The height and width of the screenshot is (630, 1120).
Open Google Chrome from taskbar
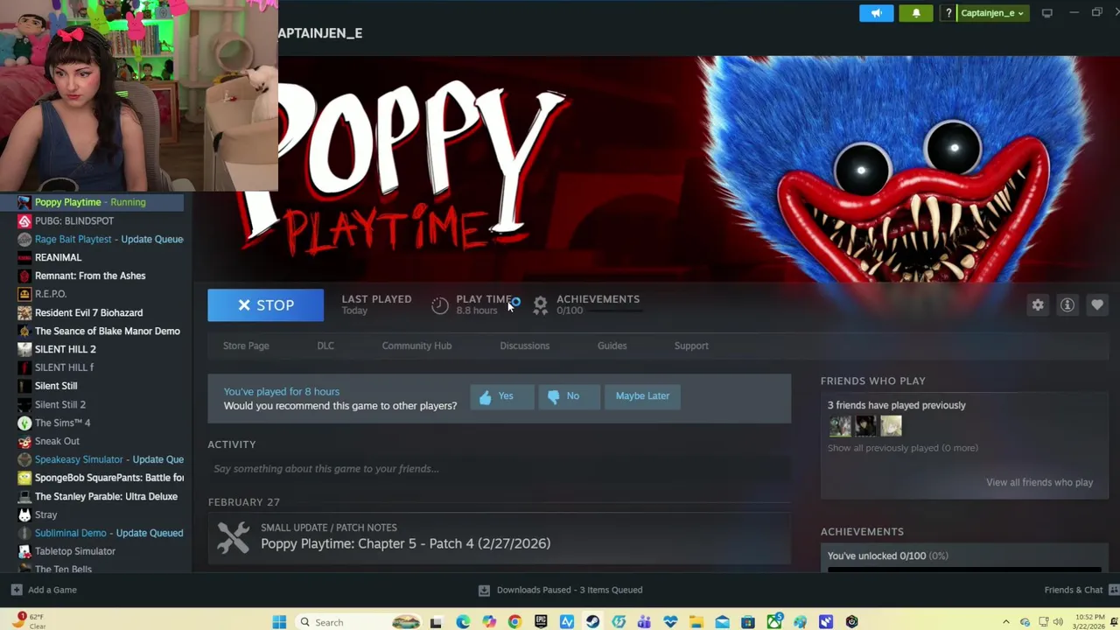[514, 622]
